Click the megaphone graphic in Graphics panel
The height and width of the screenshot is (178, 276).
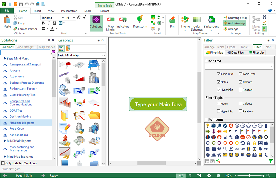pyautogui.click(x=65, y=65)
